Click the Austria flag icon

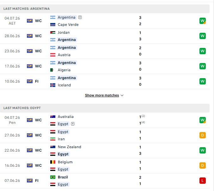tap(53, 55)
